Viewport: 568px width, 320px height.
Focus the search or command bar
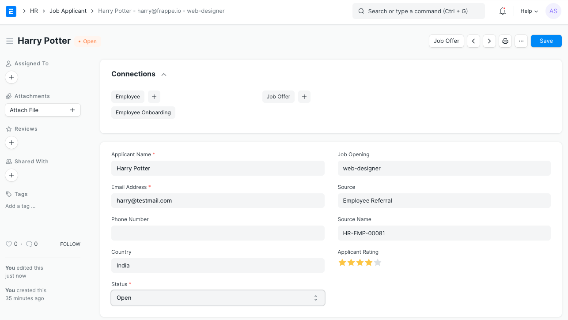pyautogui.click(x=419, y=11)
